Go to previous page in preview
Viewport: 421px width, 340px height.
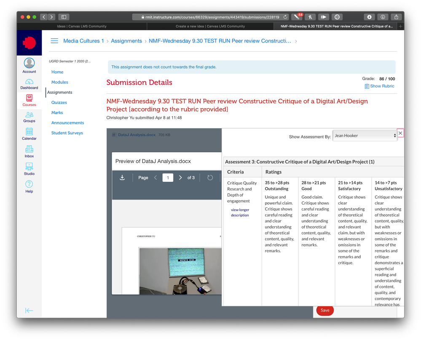tap(156, 178)
